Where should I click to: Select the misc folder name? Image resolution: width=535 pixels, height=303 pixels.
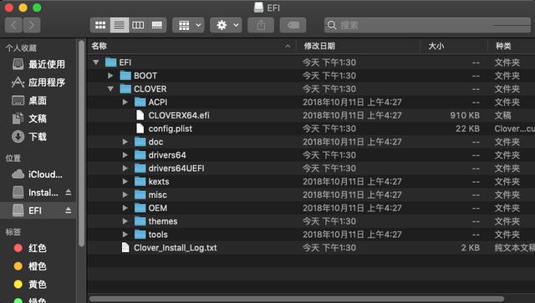click(x=158, y=195)
